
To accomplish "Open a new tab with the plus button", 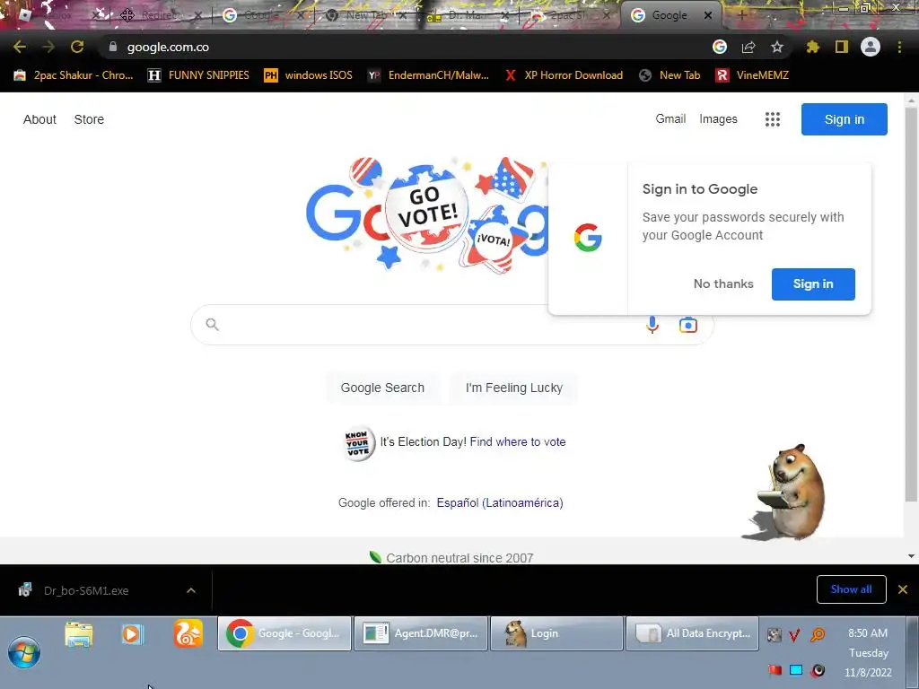I will 742,15.
